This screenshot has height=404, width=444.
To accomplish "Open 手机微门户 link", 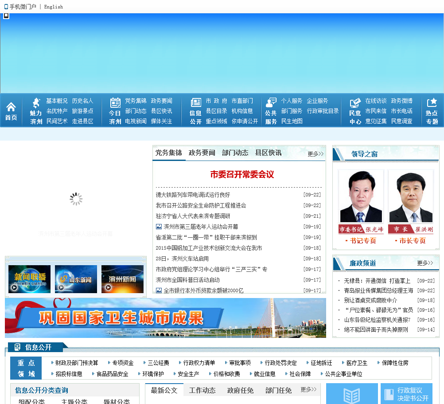I will [x=23, y=7].
